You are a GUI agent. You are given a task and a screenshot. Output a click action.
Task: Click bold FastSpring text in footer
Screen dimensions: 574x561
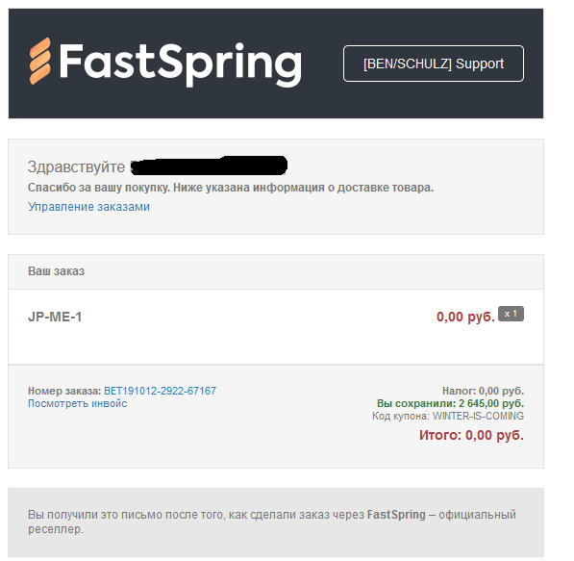396,515
